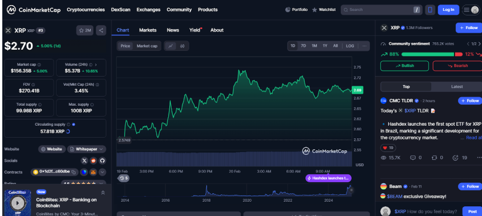Image resolution: width=482 pixels, height=216 pixels.
Task: Expand the Whitepaper dropdown
Action: [x=87, y=149]
